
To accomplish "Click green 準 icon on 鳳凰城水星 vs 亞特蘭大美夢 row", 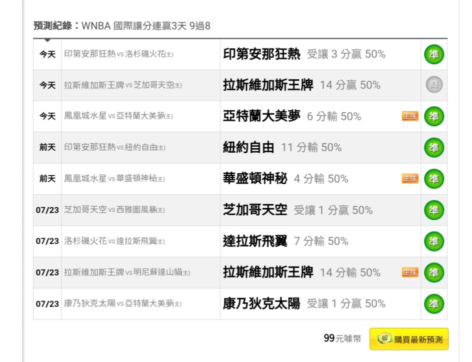I will point(434,116).
